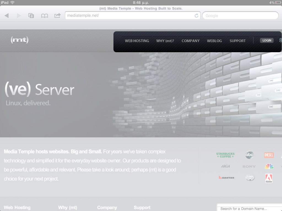This screenshot has height=211, width=282.
Task: Click the (ve) Server banner heading
Action: (39, 90)
